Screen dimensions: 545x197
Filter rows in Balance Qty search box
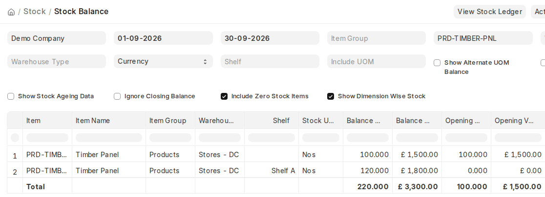pos(368,138)
